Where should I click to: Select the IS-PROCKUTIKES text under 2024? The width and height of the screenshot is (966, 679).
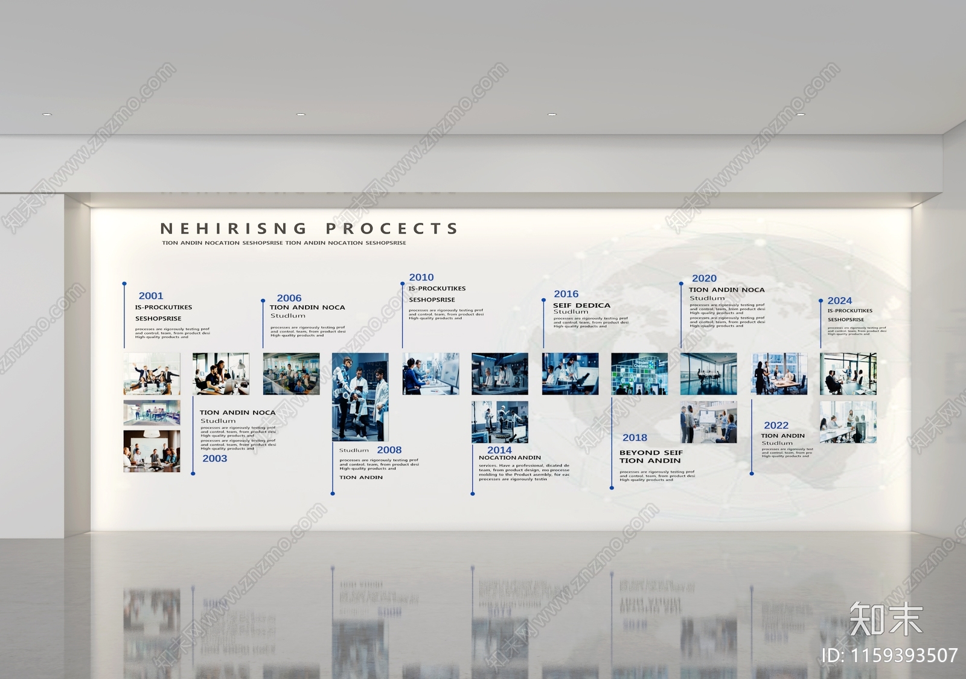click(849, 311)
